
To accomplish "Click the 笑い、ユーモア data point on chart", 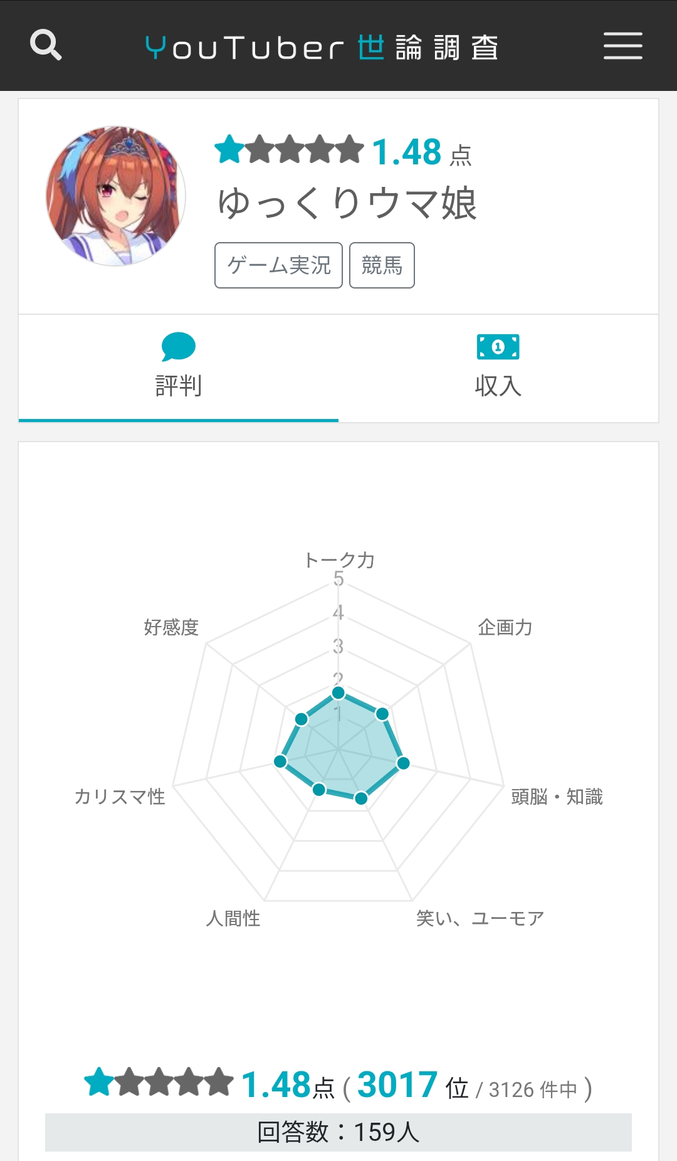I will click(361, 798).
